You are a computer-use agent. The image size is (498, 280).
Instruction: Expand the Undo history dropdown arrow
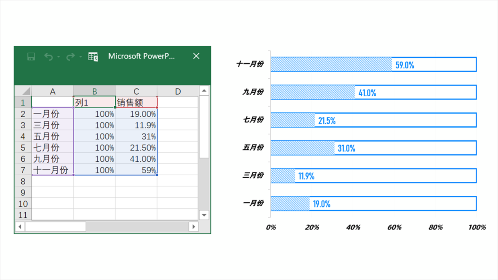pyautogui.click(x=59, y=57)
